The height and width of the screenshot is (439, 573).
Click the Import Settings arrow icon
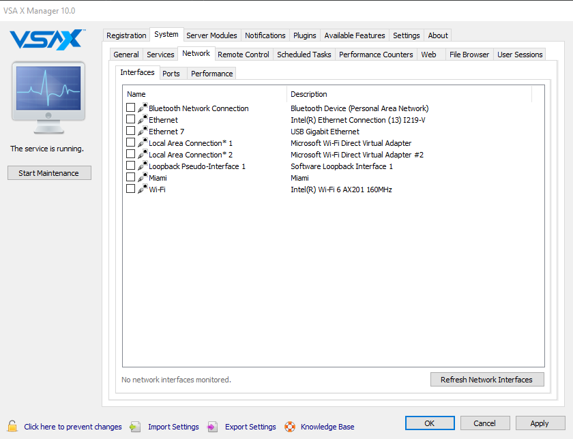135,427
